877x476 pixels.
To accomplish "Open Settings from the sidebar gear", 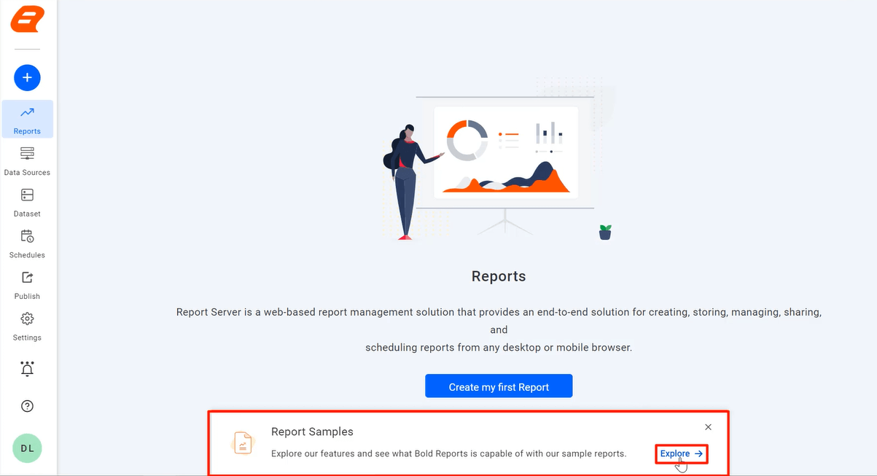I will click(x=27, y=327).
